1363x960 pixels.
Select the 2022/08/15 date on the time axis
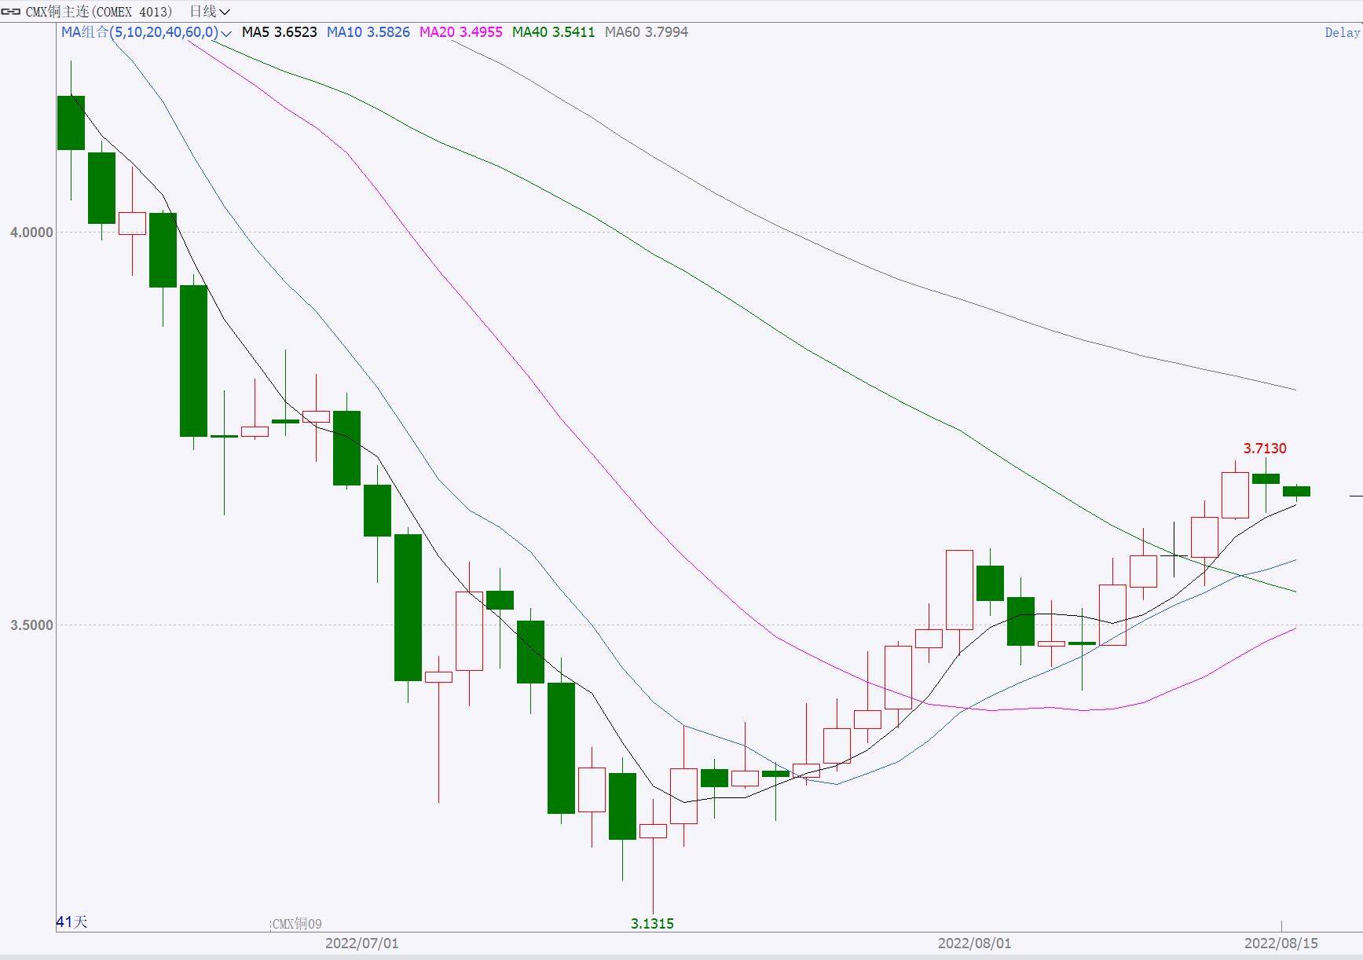coord(1281,944)
